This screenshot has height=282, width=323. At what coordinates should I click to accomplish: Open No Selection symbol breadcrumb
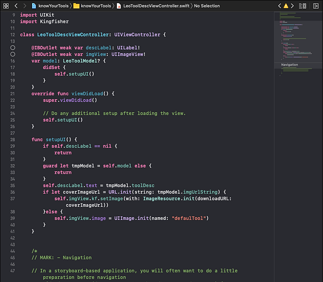[x=207, y=6]
